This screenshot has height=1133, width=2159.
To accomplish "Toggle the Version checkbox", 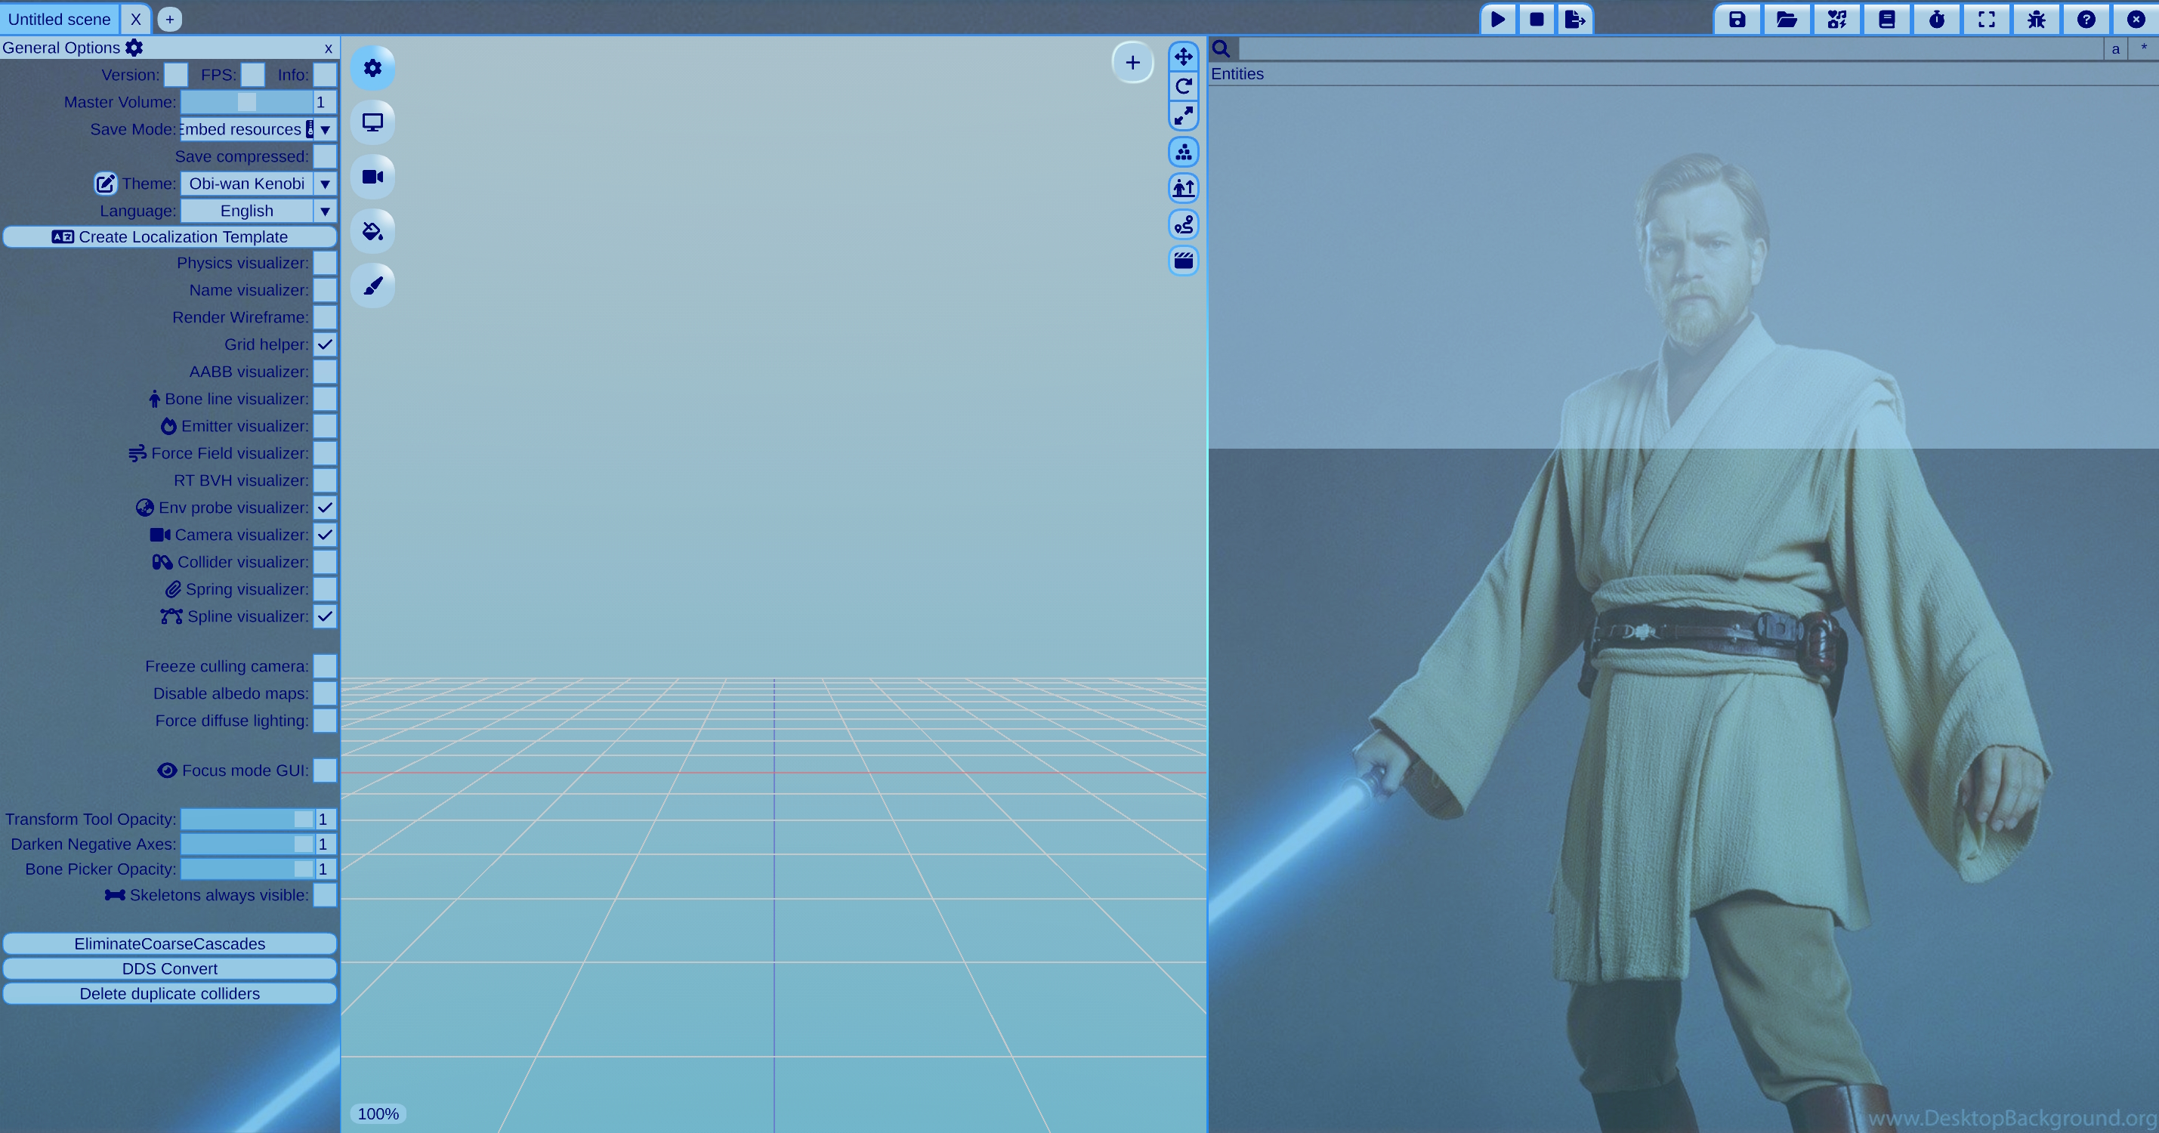I will click(176, 75).
